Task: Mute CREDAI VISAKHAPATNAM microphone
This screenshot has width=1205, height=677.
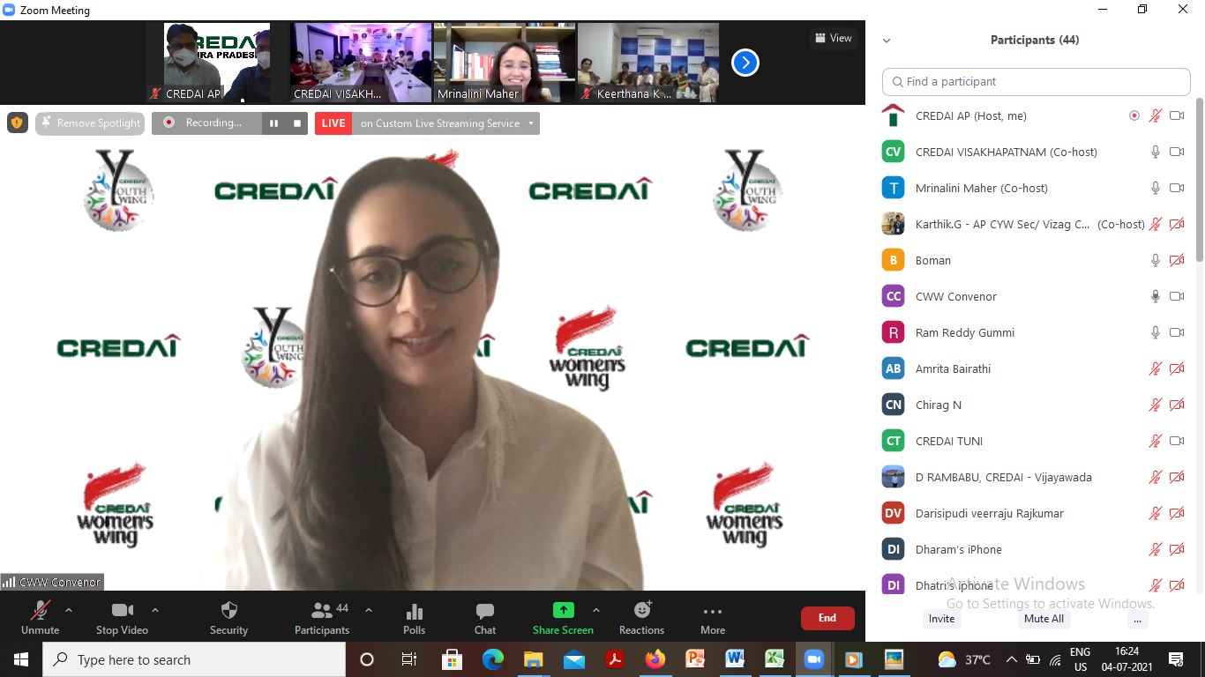Action: 1156,152
